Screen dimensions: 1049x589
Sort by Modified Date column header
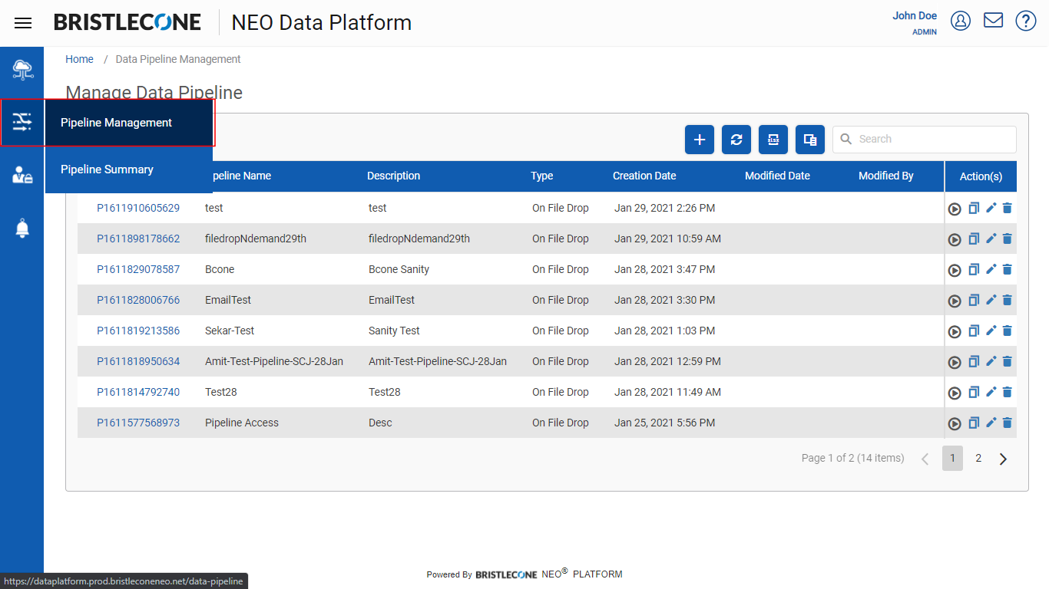pos(777,176)
